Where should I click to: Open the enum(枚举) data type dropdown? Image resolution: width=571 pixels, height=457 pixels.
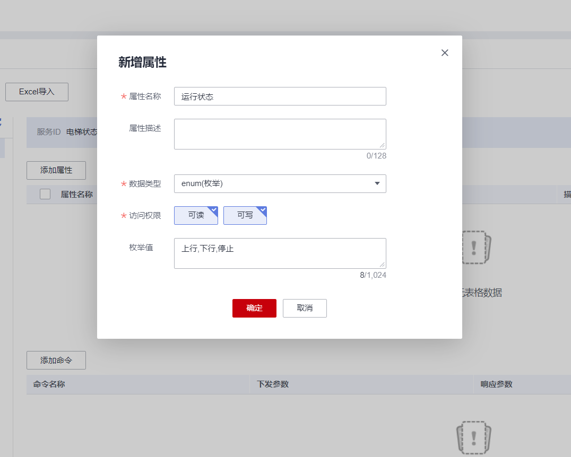[280, 183]
